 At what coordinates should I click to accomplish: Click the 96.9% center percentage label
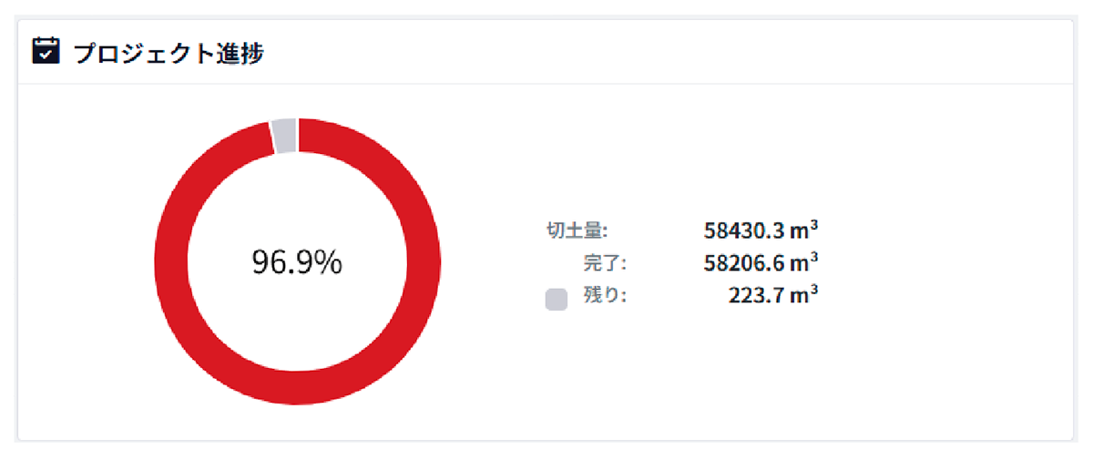(x=297, y=262)
